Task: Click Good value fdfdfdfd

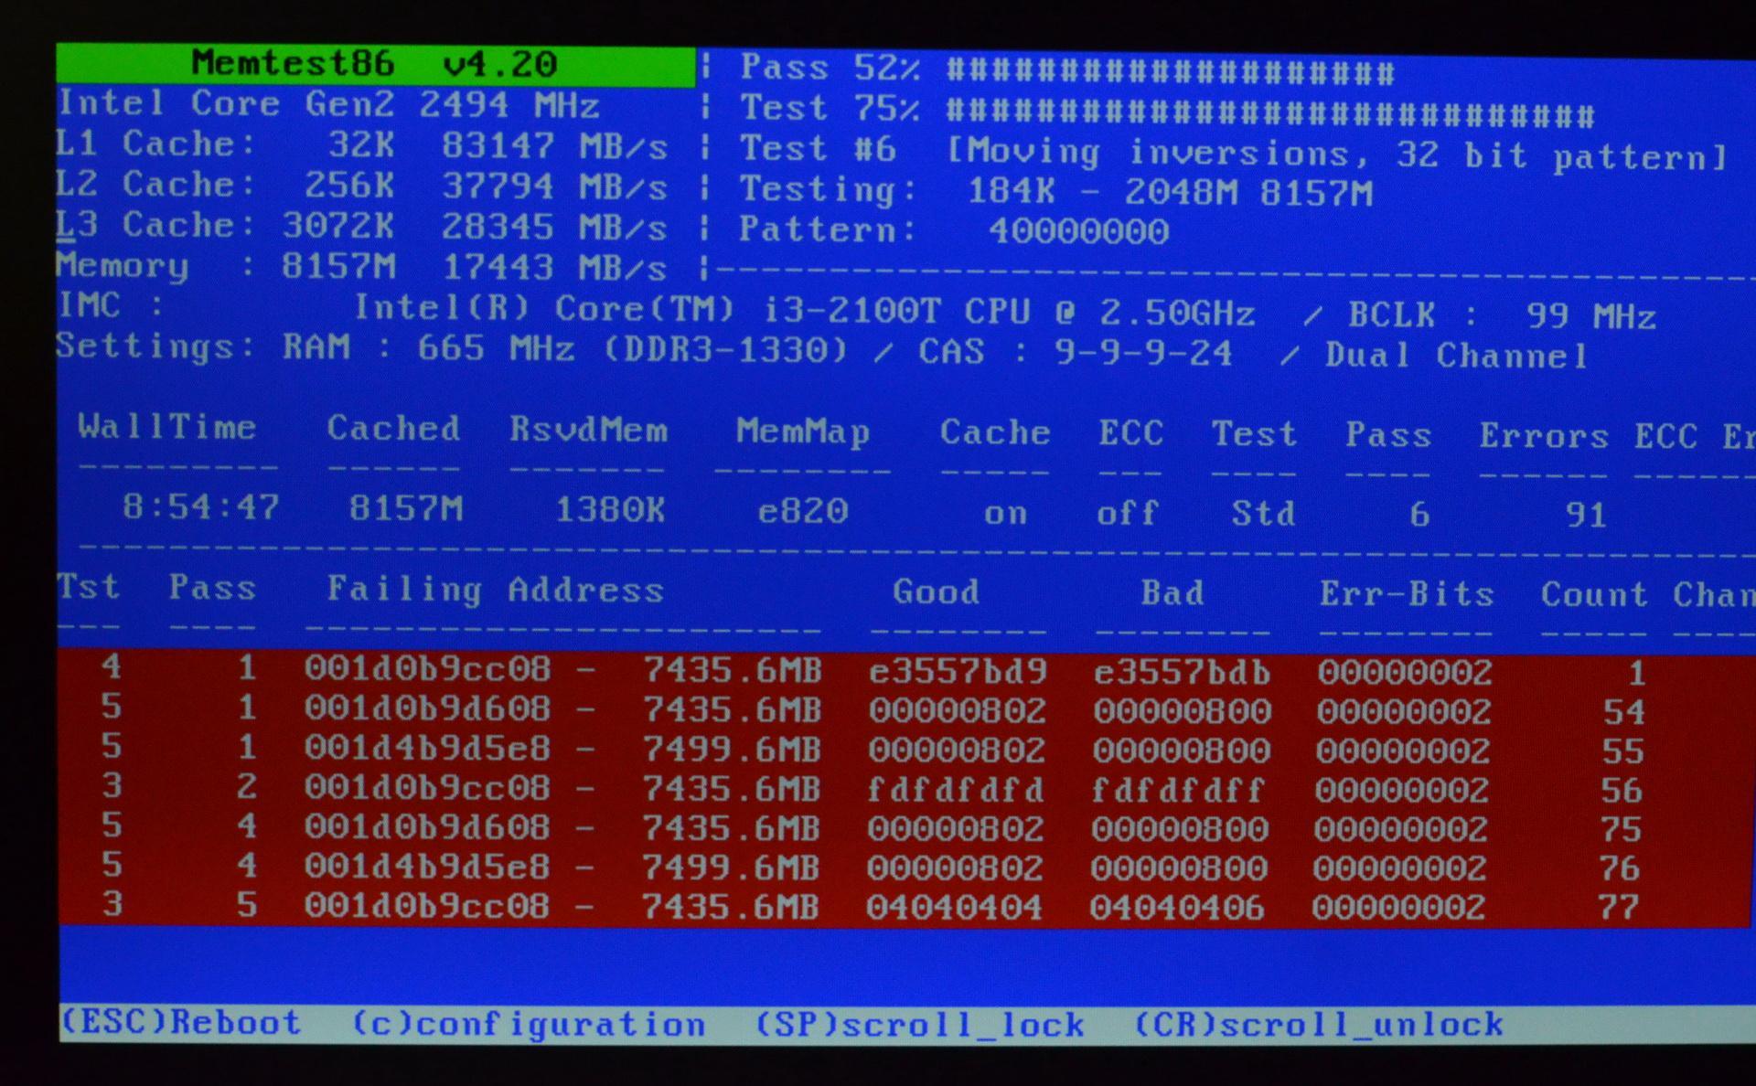Action: pos(956,790)
